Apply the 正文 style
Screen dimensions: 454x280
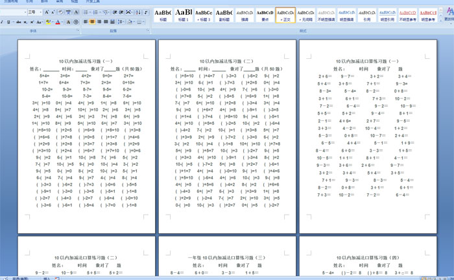click(285, 15)
